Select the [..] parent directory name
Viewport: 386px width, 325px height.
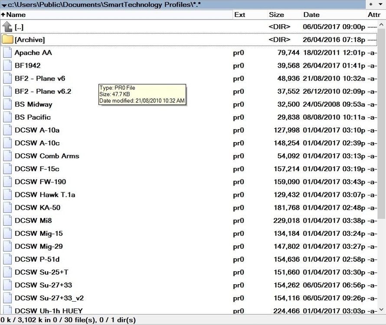click(19, 27)
